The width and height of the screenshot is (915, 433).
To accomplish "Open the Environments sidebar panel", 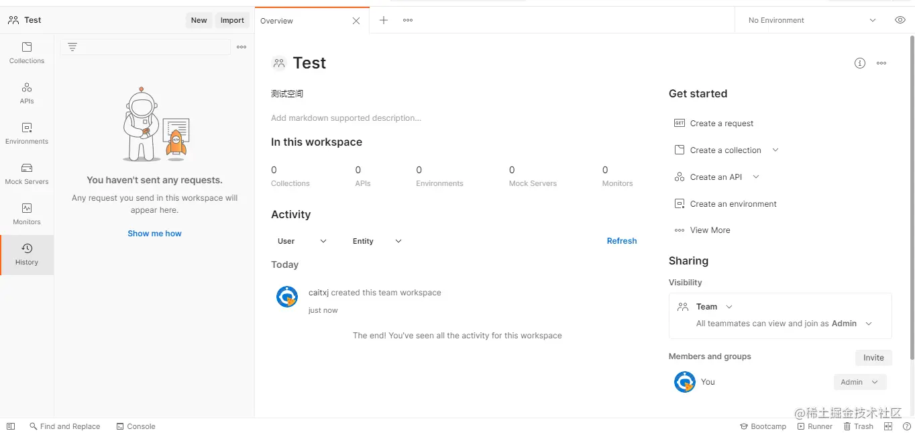I will (x=27, y=134).
